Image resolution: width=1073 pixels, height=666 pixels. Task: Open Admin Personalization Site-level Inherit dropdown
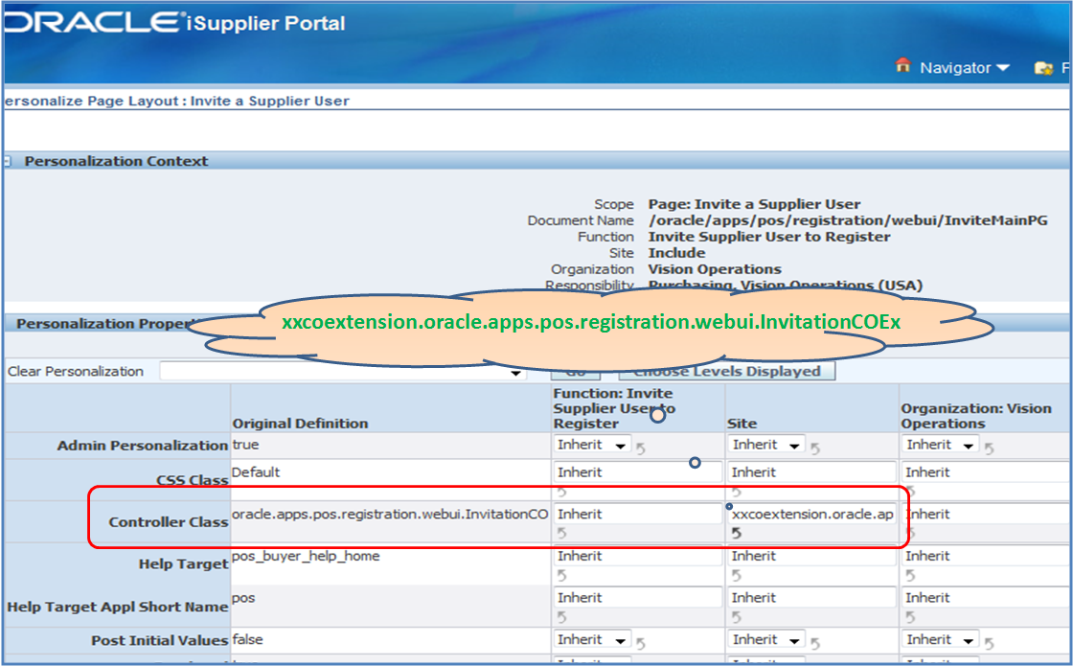tap(765, 445)
